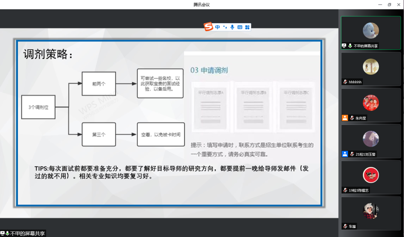Minimize the 腾讯会议 window
This screenshot has height=237, width=404.
click(x=380, y=4)
